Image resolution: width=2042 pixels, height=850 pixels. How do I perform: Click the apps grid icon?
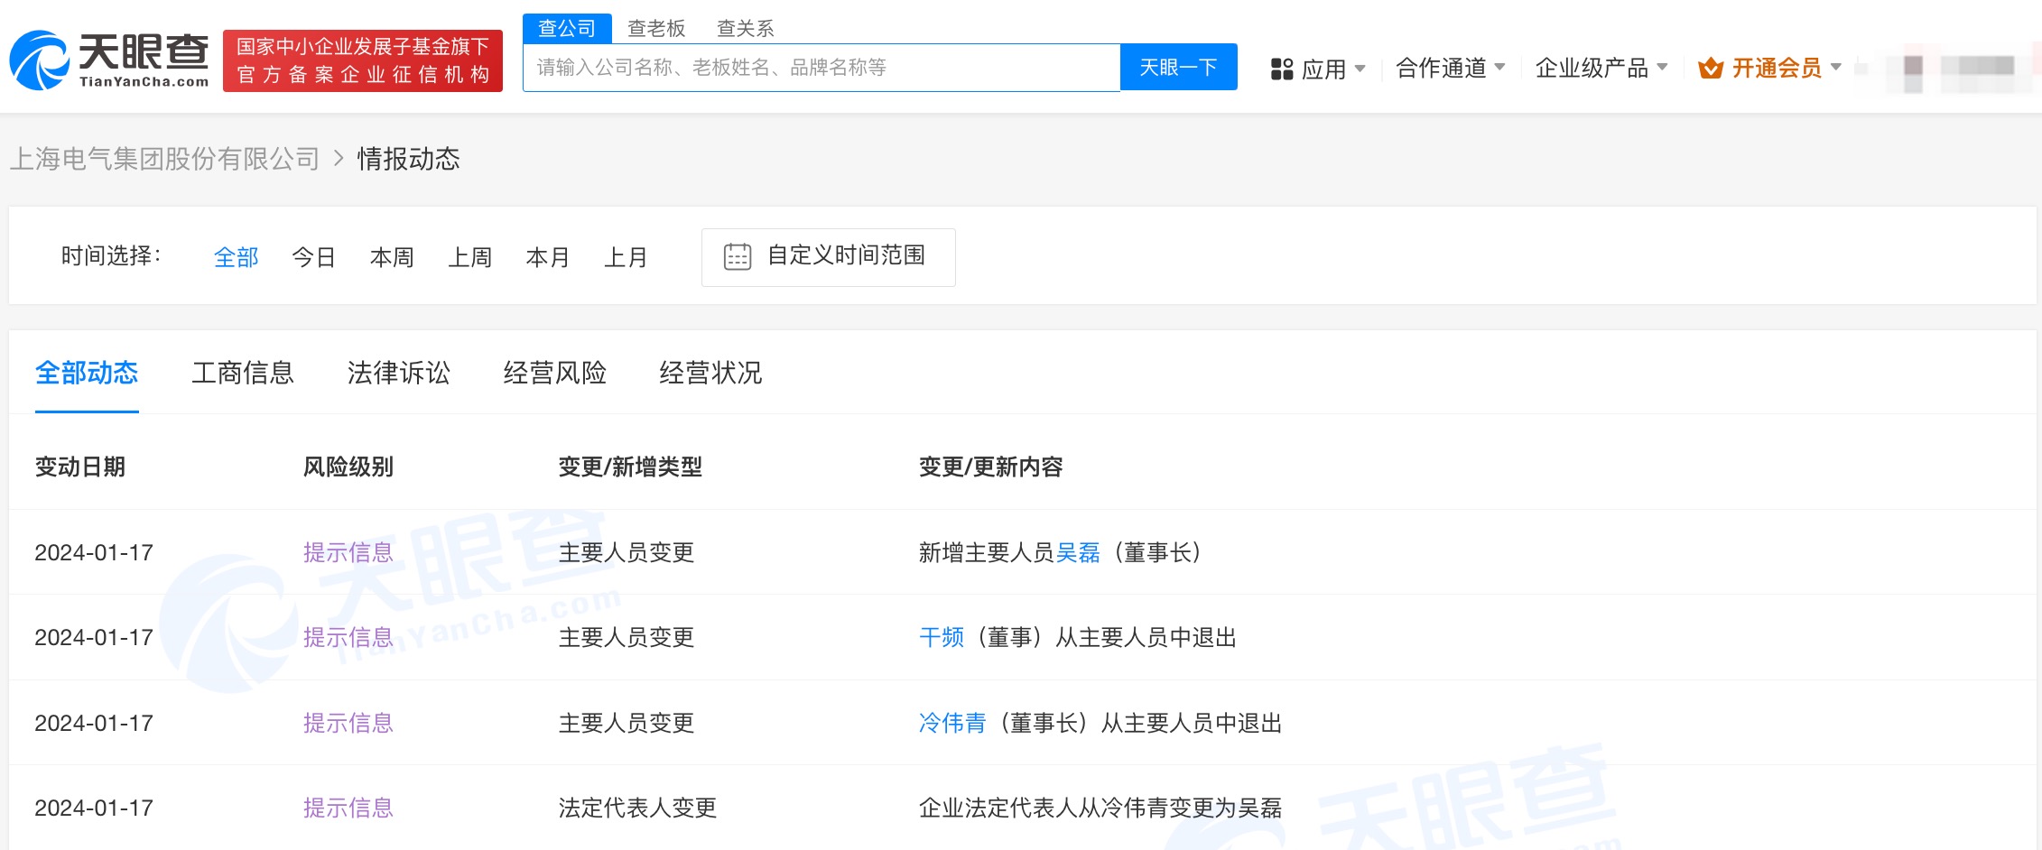click(1282, 69)
